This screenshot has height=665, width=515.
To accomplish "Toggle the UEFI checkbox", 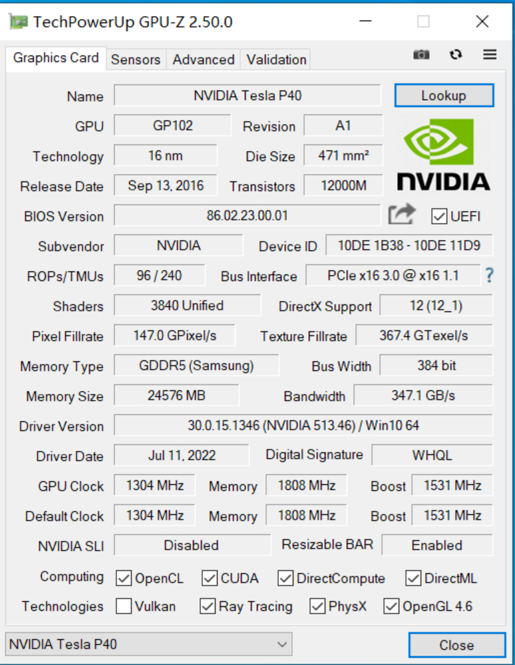I will pyautogui.click(x=439, y=216).
